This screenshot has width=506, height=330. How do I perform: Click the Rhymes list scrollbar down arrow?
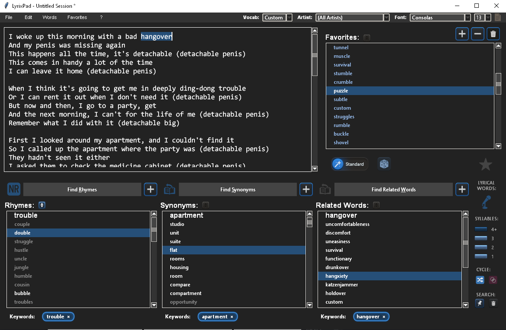click(x=154, y=305)
